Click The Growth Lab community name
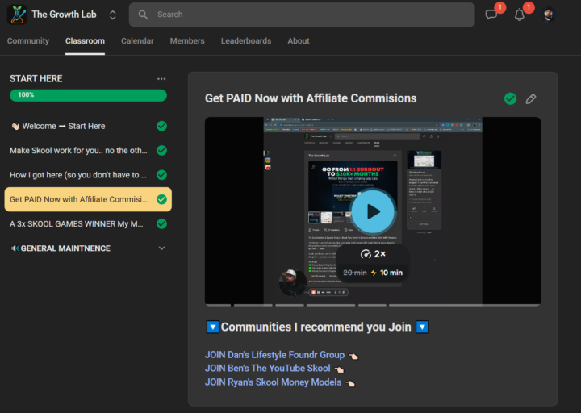This screenshot has width=581, height=413. [64, 15]
